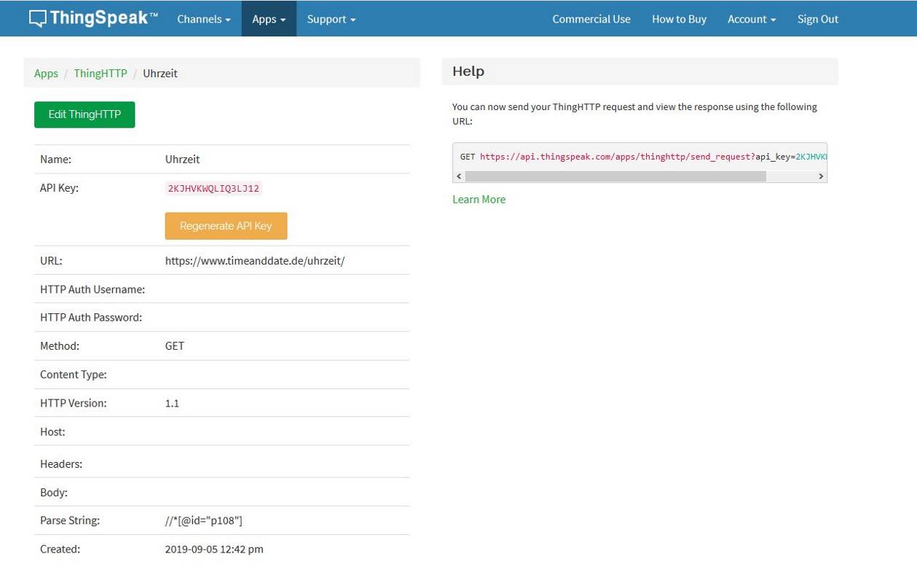Click the HTTP Version label
This screenshot has height=575, width=917.
pos(74,403)
